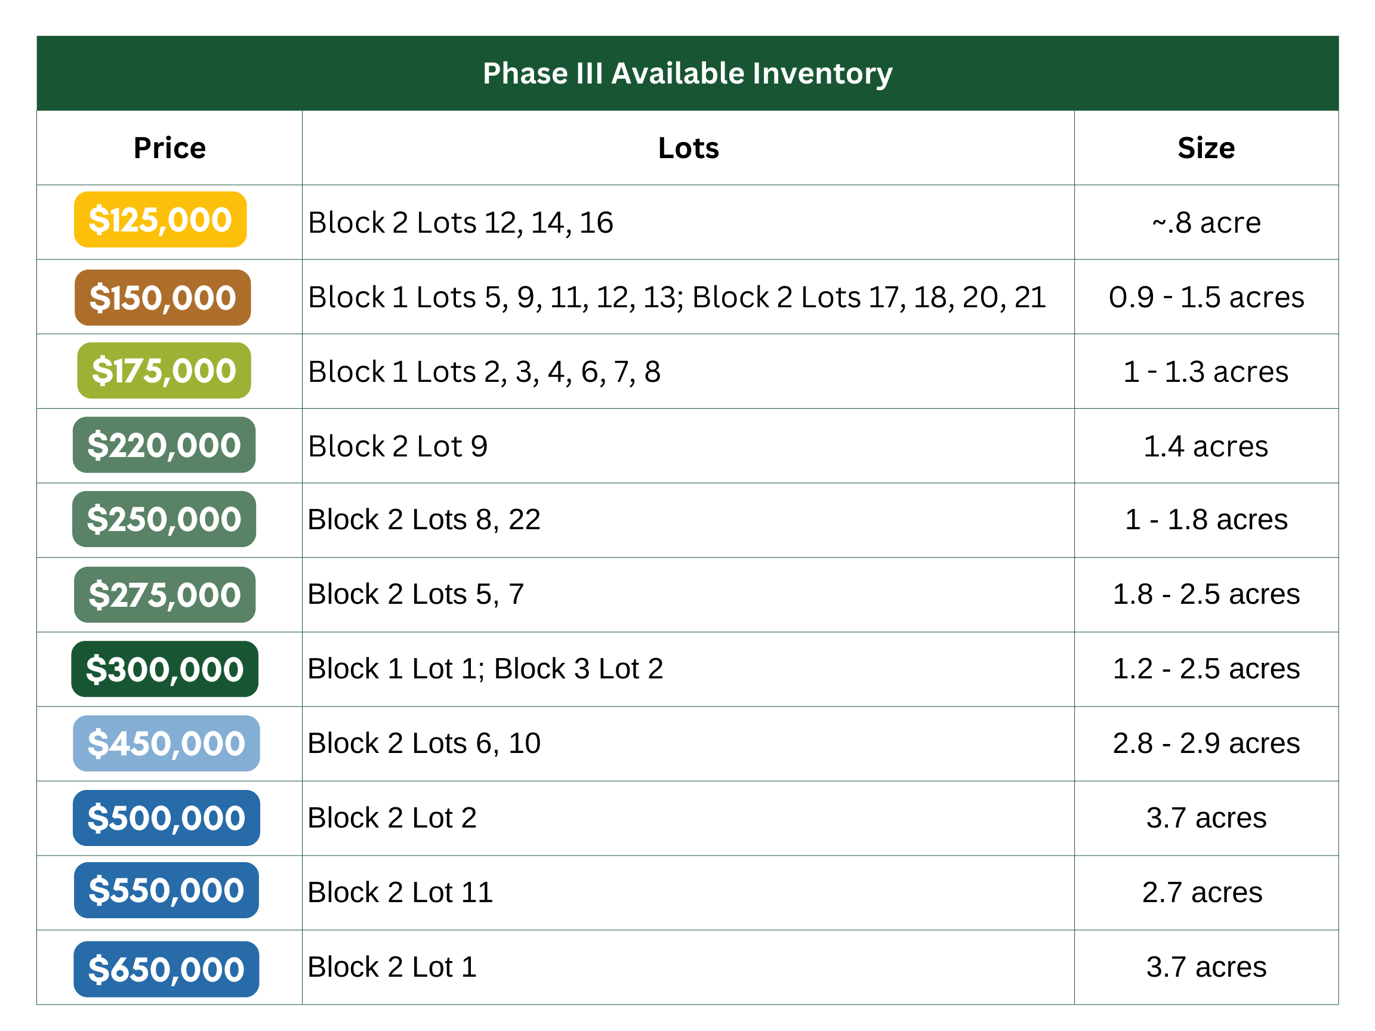Click the Lots column header
1375x1031 pixels.
688,148
